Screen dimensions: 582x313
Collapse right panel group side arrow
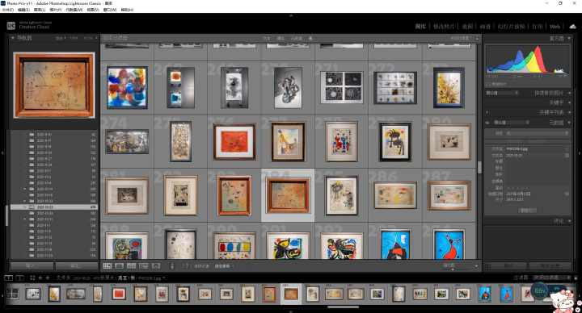pyautogui.click(x=580, y=152)
